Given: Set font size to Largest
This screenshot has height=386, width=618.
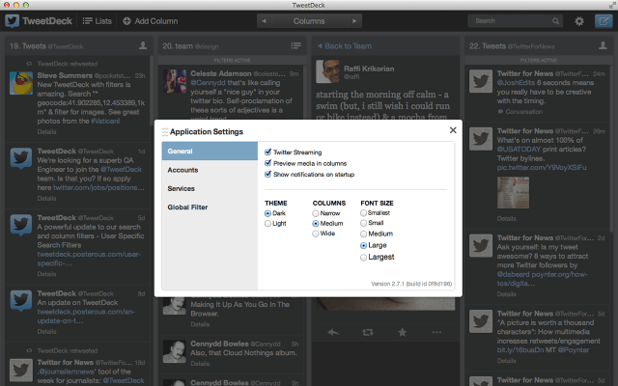Looking at the screenshot, I should [x=363, y=258].
